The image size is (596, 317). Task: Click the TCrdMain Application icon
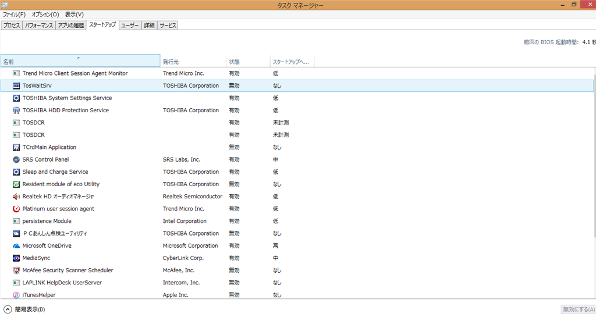click(x=16, y=147)
